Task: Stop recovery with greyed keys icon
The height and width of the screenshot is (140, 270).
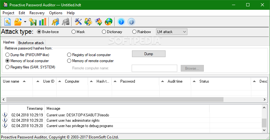Action: point(66,22)
